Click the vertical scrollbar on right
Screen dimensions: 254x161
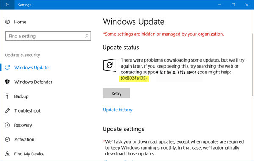tap(253, 64)
